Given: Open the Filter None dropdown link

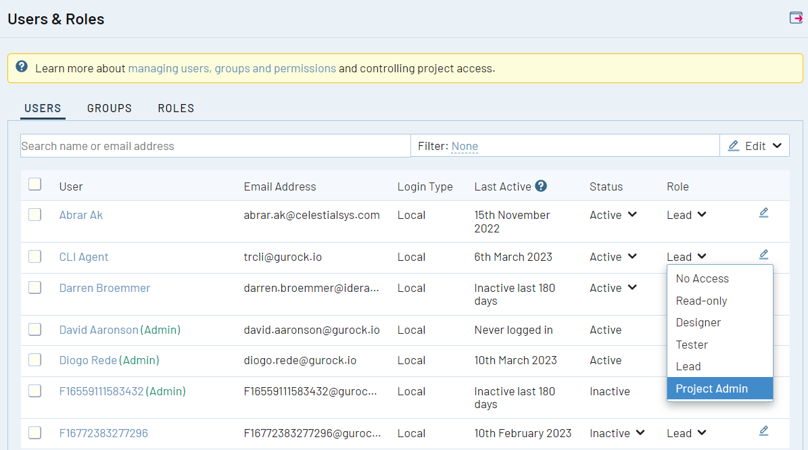Looking at the screenshot, I should [x=465, y=146].
